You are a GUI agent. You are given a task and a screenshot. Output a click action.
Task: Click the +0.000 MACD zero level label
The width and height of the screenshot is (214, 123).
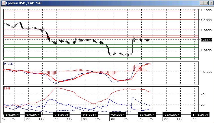click(206, 72)
